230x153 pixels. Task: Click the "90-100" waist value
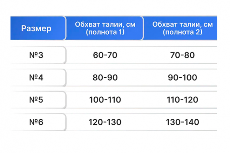(x=183, y=77)
